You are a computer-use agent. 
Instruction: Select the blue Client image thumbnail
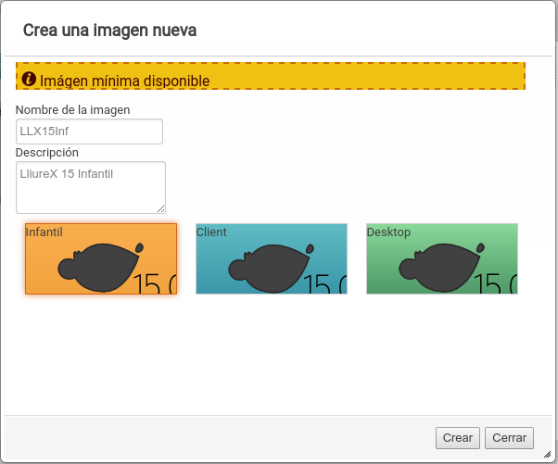271,258
